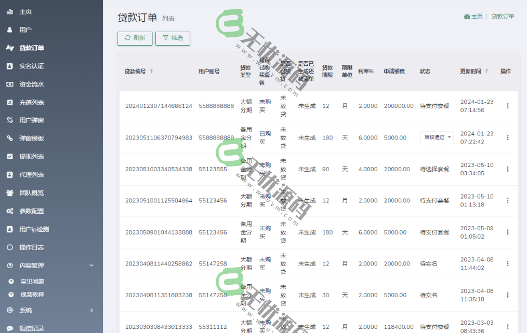Viewport: 527px width, 333px height.
Task: Open the 审核通过 status dropdown
Action: click(x=437, y=137)
